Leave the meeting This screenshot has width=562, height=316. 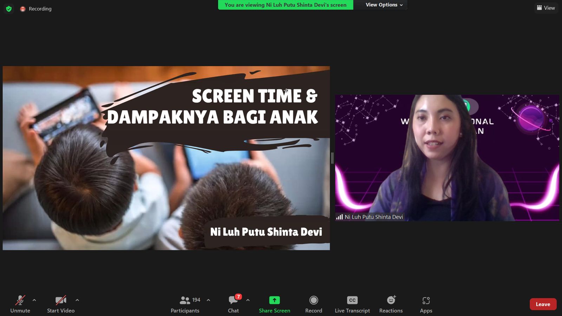[543, 304]
